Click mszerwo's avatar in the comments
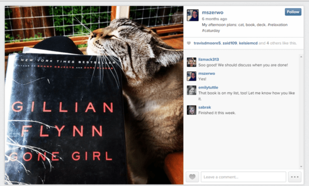309x186 pixels. pos(191,76)
